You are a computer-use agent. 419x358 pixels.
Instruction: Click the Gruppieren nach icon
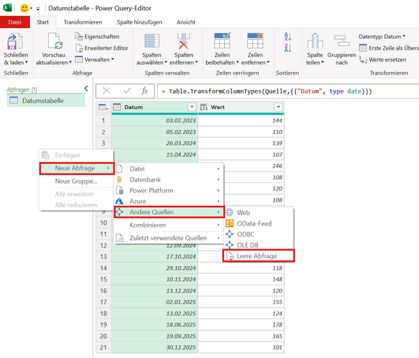click(341, 42)
